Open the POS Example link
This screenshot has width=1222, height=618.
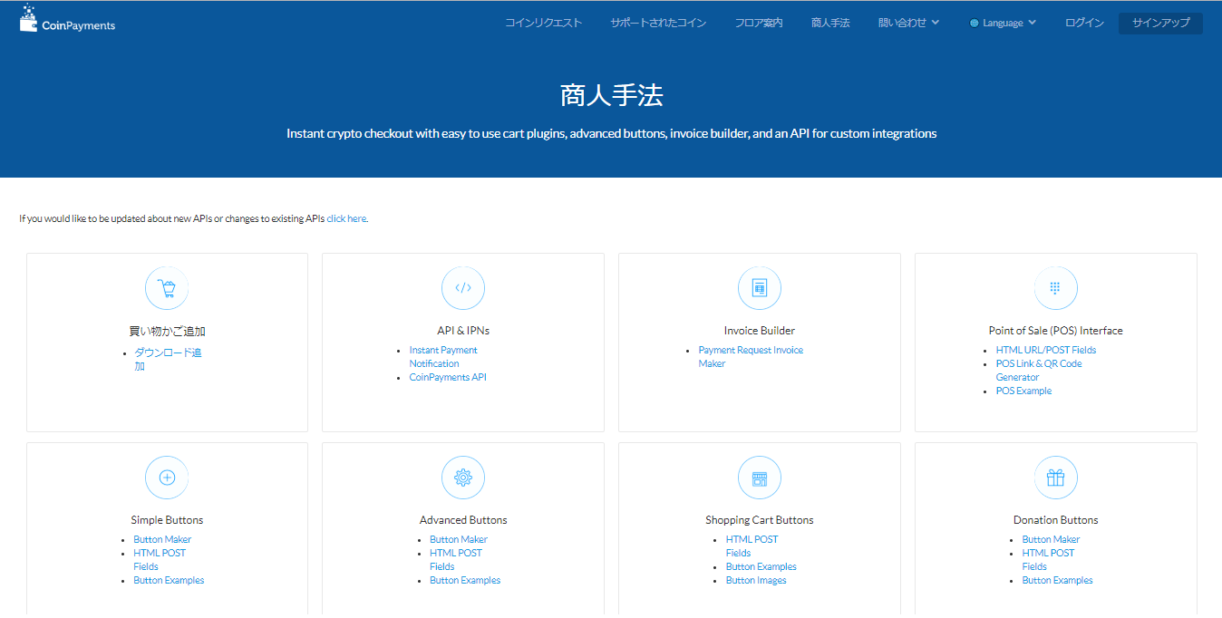pyautogui.click(x=1023, y=391)
